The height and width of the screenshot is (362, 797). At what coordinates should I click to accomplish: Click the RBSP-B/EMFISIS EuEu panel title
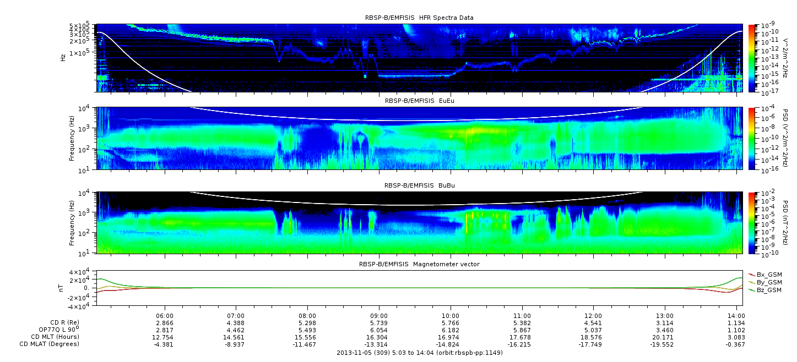point(419,101)
